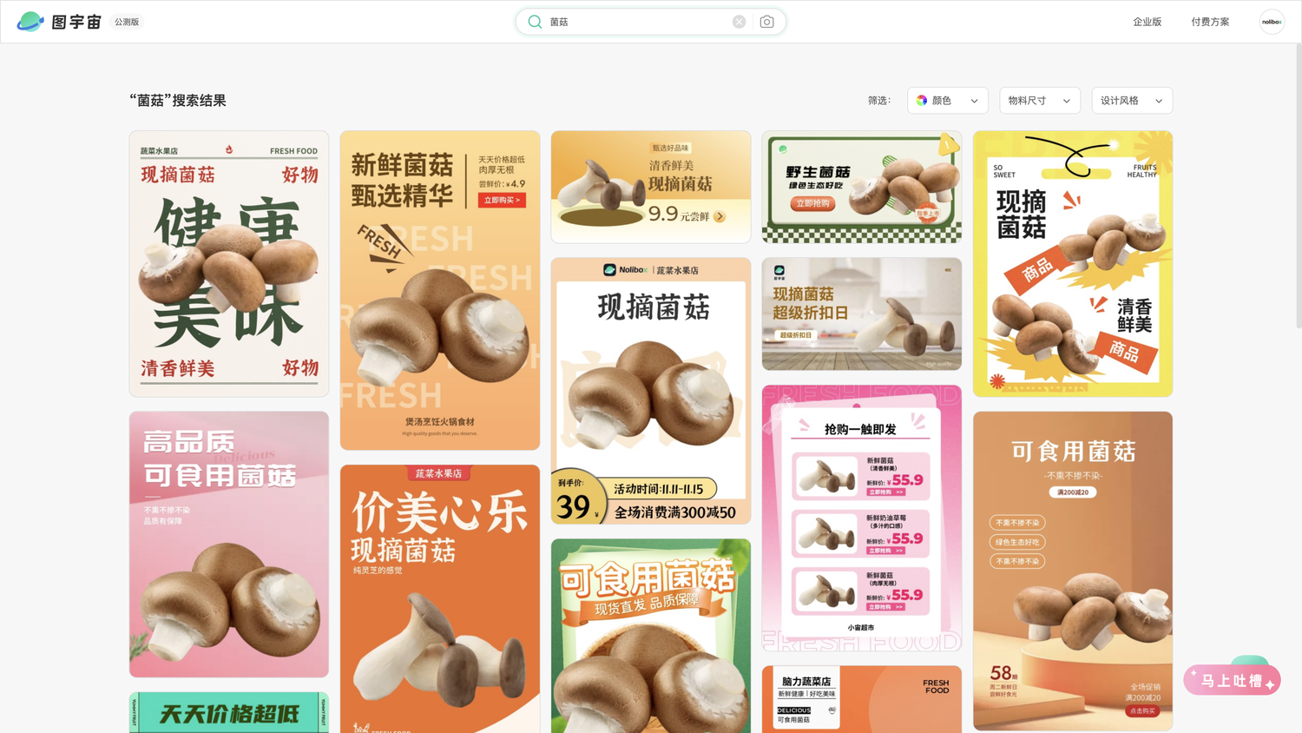
Task: Click the 公测版 badge
Action: 127,22
